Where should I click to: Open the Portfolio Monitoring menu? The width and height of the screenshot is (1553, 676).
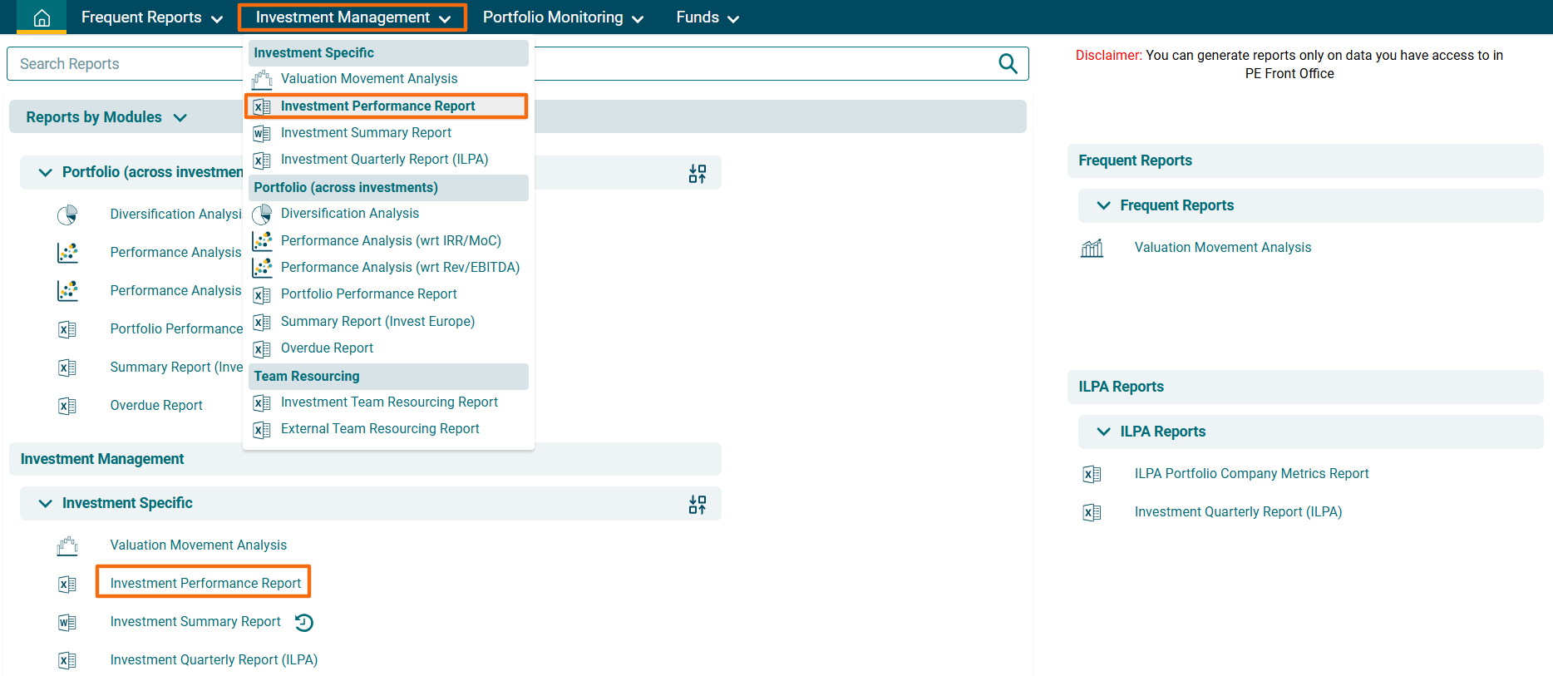(x=563, y=17)
